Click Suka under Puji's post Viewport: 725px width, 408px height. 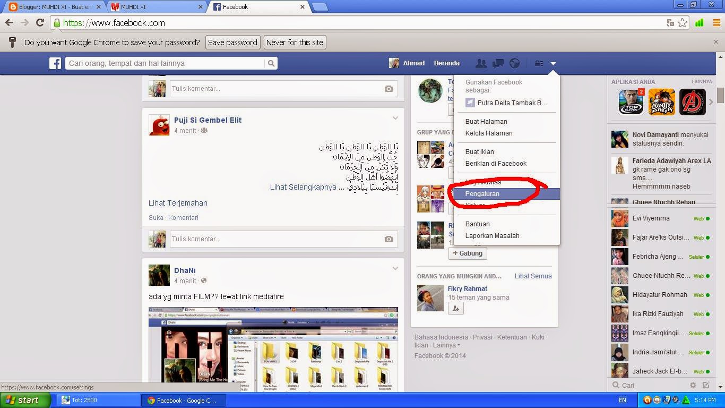click(x=156, y=218)
